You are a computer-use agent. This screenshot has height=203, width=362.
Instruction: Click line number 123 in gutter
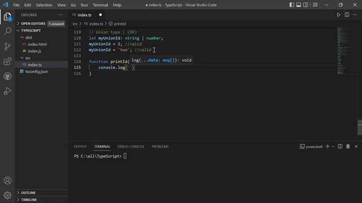[x=77, y=56]
